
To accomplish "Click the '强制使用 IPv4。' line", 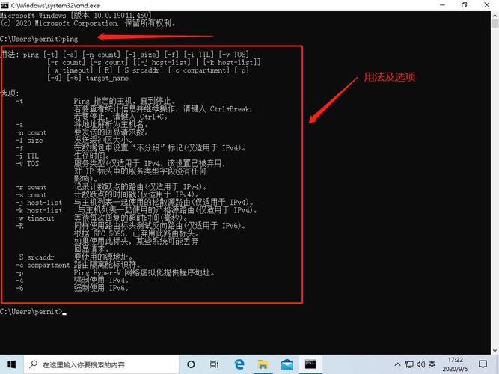I will tap(101, 280).
